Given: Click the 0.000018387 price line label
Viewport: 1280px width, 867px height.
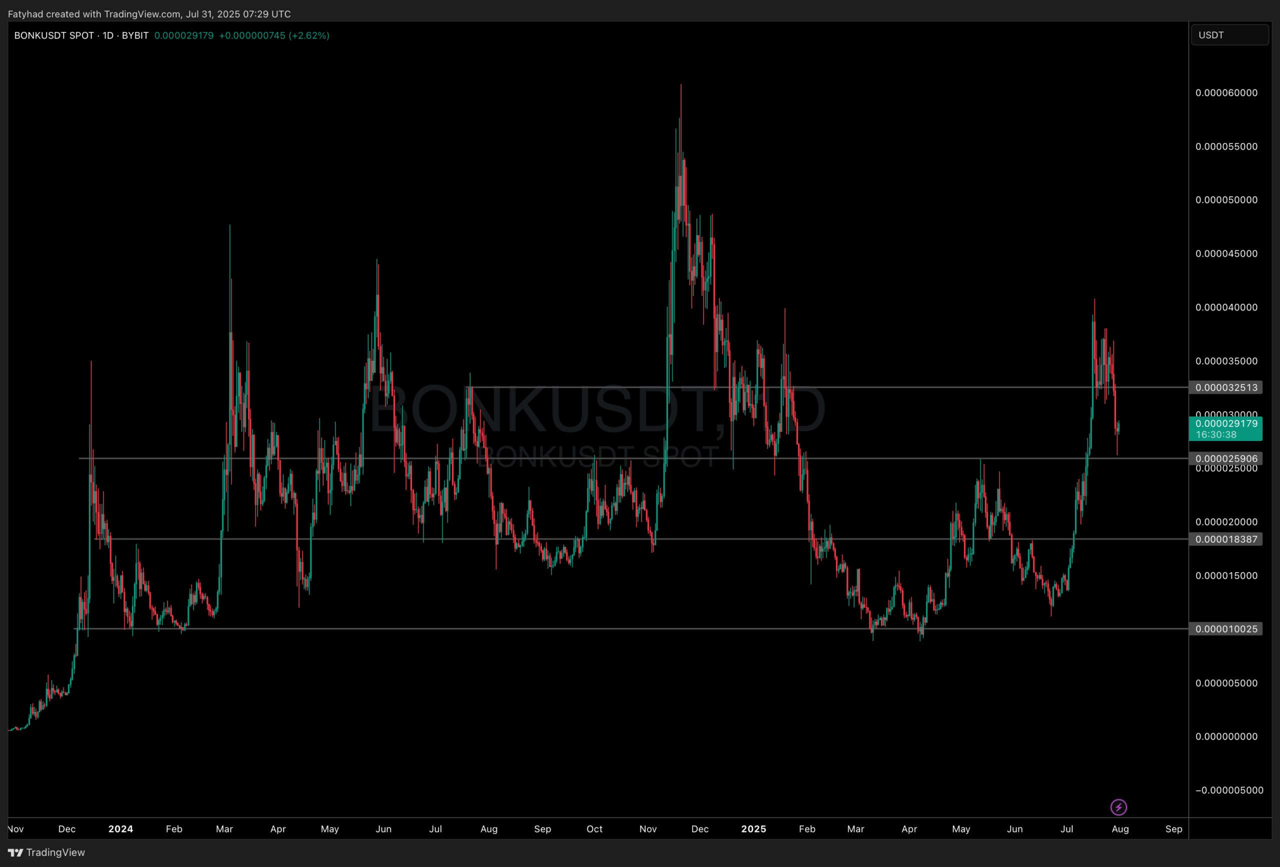Looking at the screenshot, I should pyautogui.click(x=1226, y=539).
